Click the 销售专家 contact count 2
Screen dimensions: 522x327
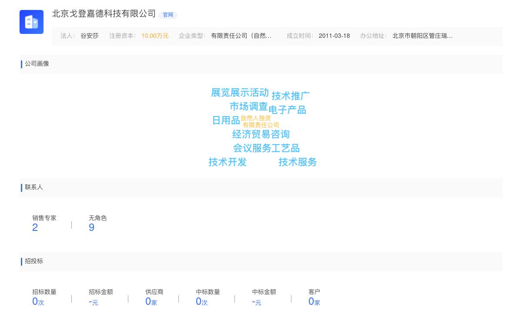tap(35, 227)
